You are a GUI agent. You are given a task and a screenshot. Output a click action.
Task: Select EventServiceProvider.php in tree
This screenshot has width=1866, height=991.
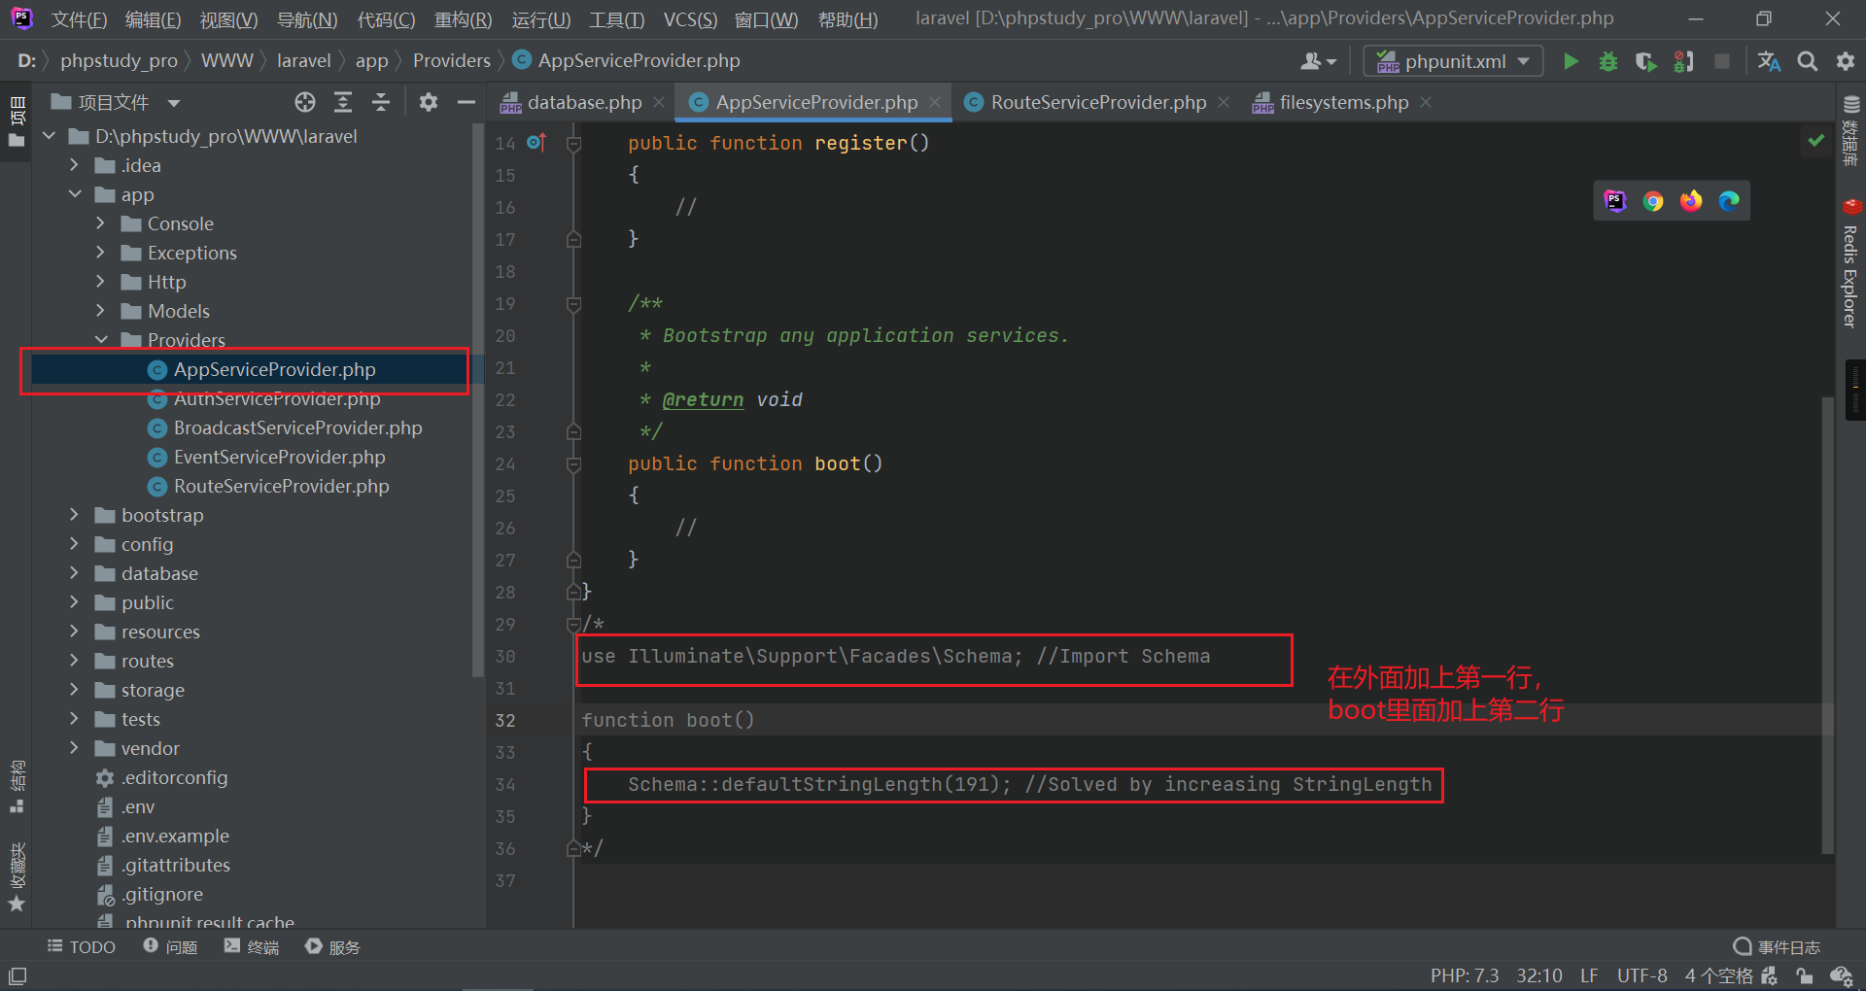280,457
